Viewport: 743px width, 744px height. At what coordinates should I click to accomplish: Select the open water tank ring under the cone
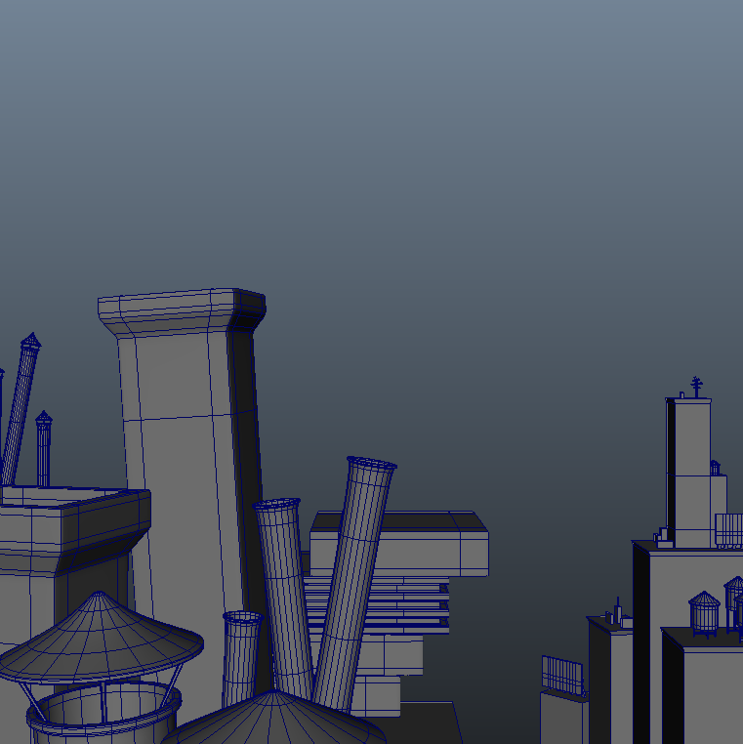pyautogui.click(x=103, y=712)
